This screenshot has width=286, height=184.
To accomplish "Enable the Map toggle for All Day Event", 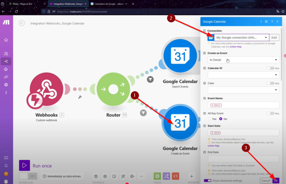I will coord(270,113).
